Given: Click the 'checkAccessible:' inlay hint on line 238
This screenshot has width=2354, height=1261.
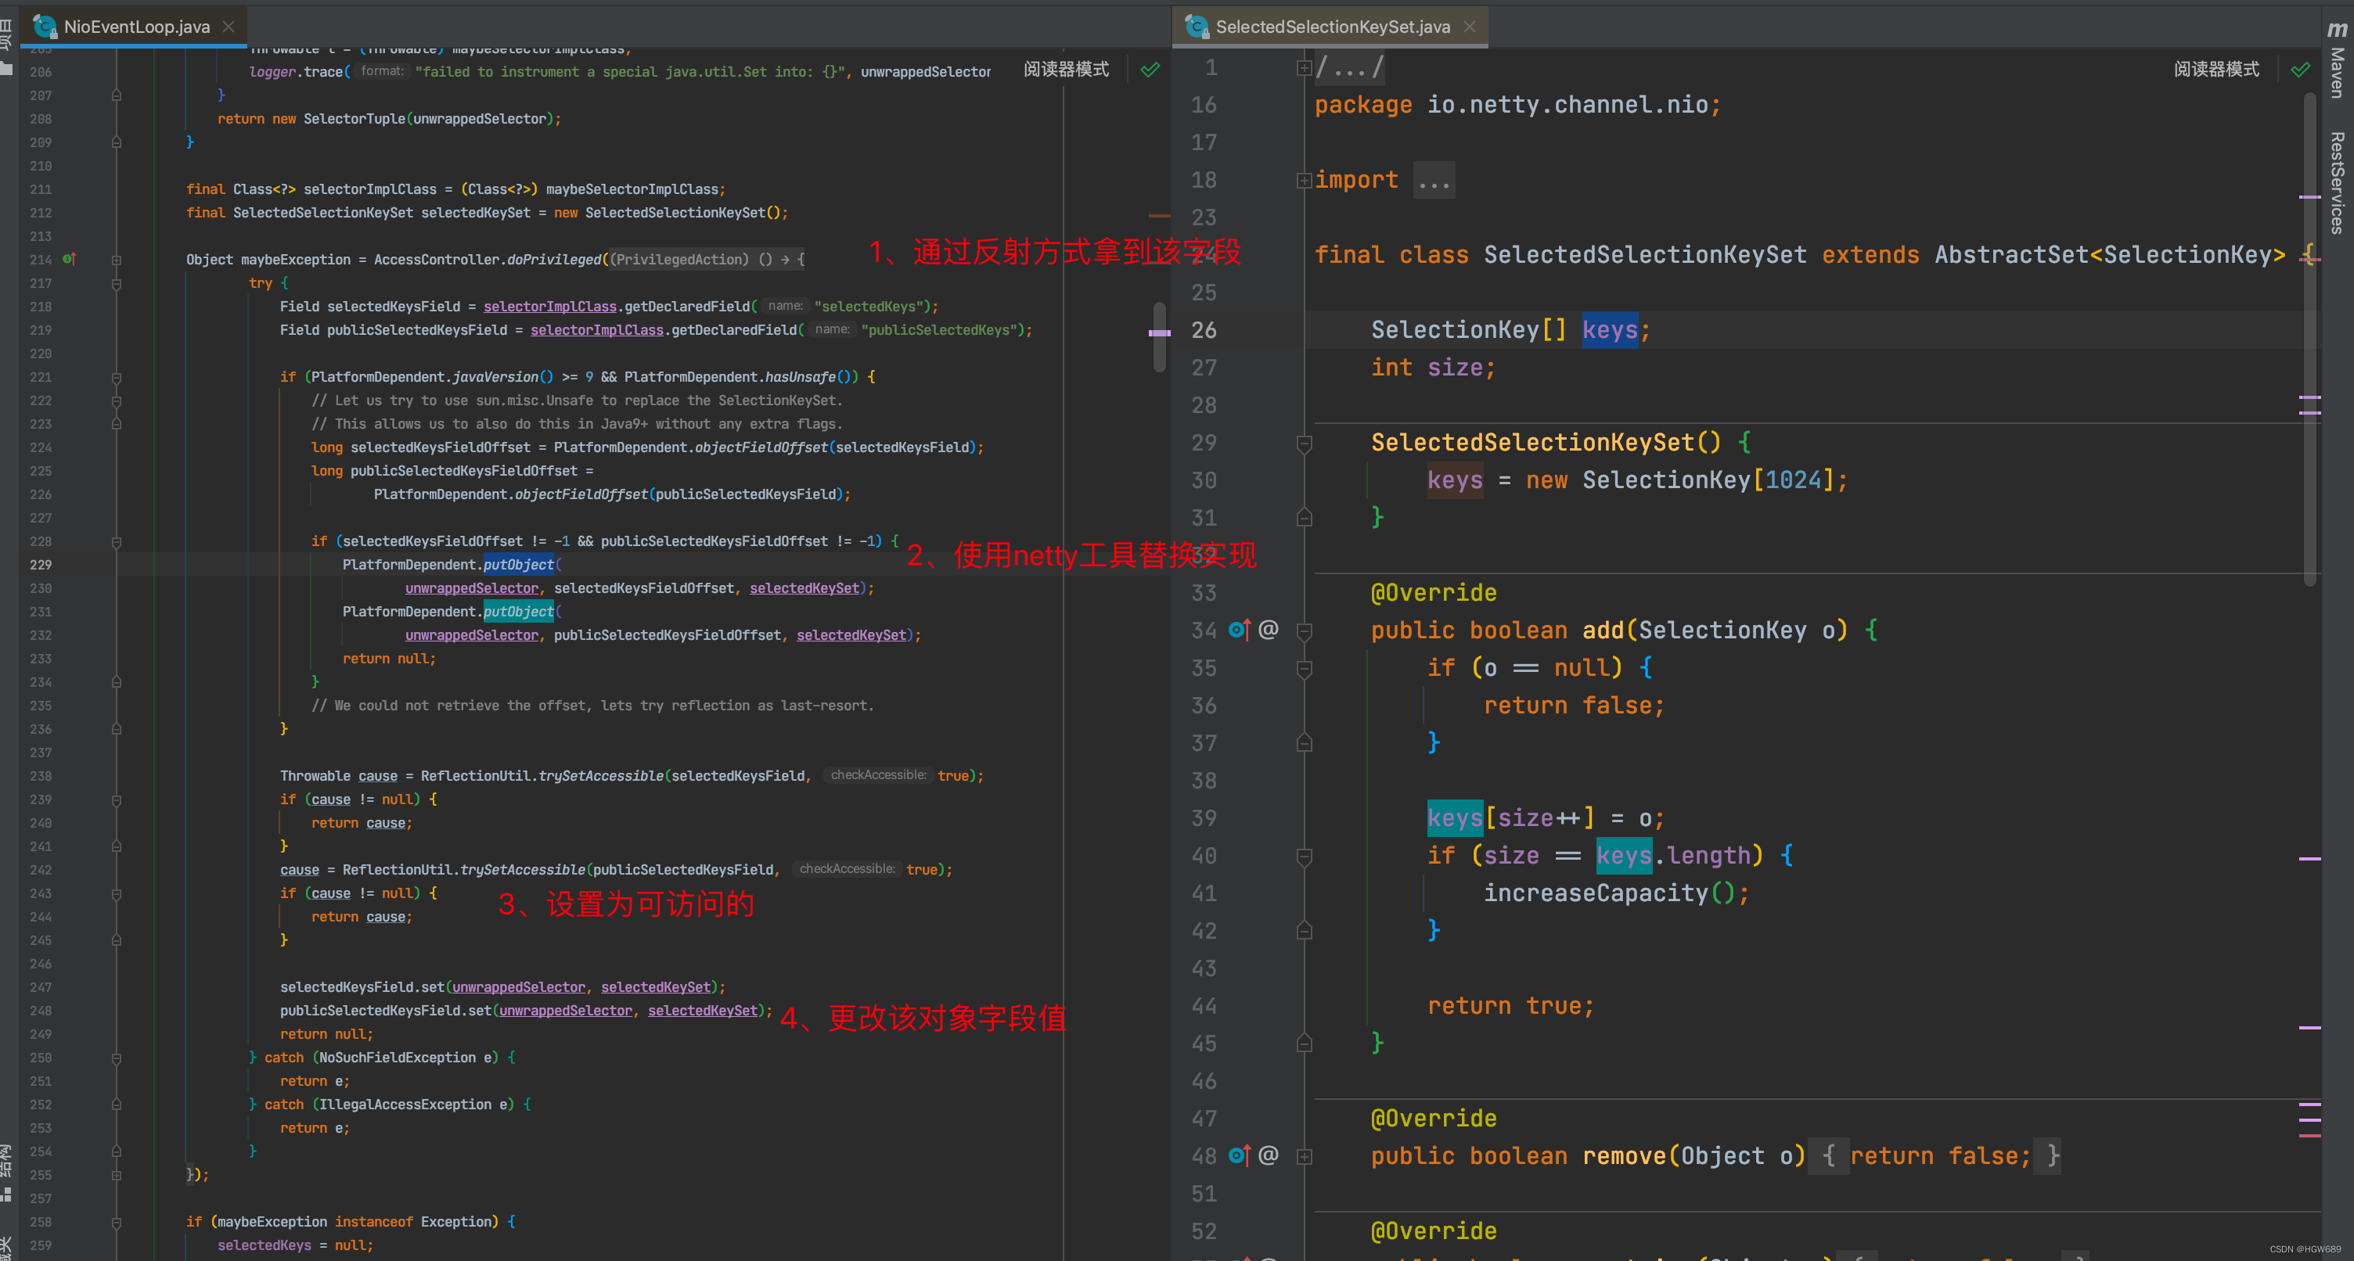Looking at the screenshot, I should (x=877, y=775).
